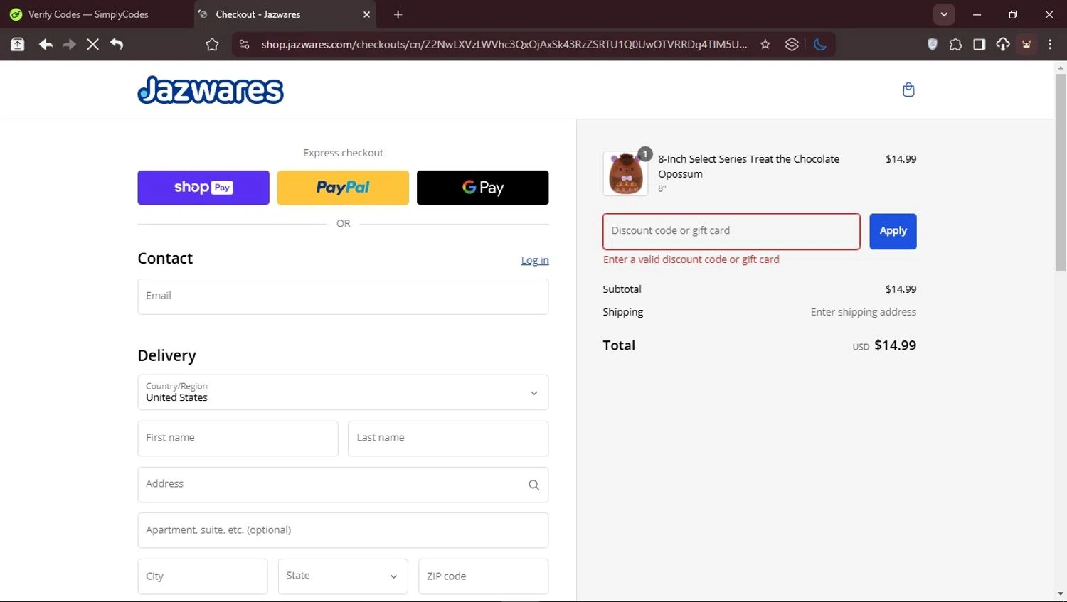The image size is (1067, 602).
Task: Toggle the browser side panel icon
Action: click(979, 44)
